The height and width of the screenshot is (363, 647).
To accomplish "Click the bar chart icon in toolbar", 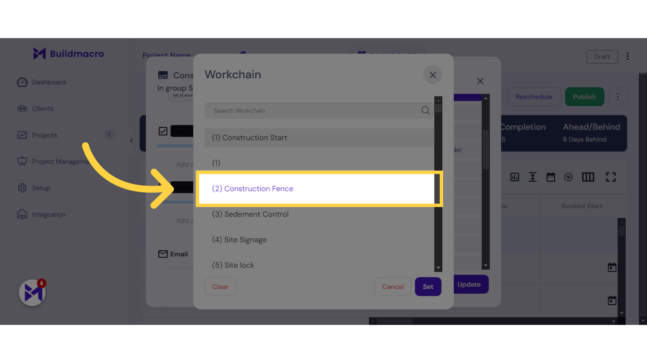I will pyautogui.click(x=515, y=177).
